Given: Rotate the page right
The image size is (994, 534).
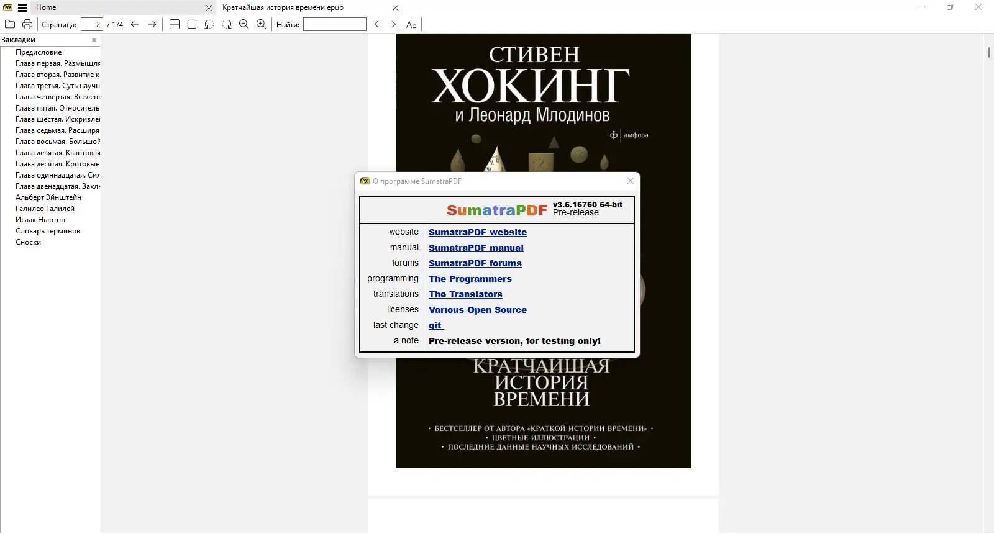Looking at the screenshot, I should 227,24.
